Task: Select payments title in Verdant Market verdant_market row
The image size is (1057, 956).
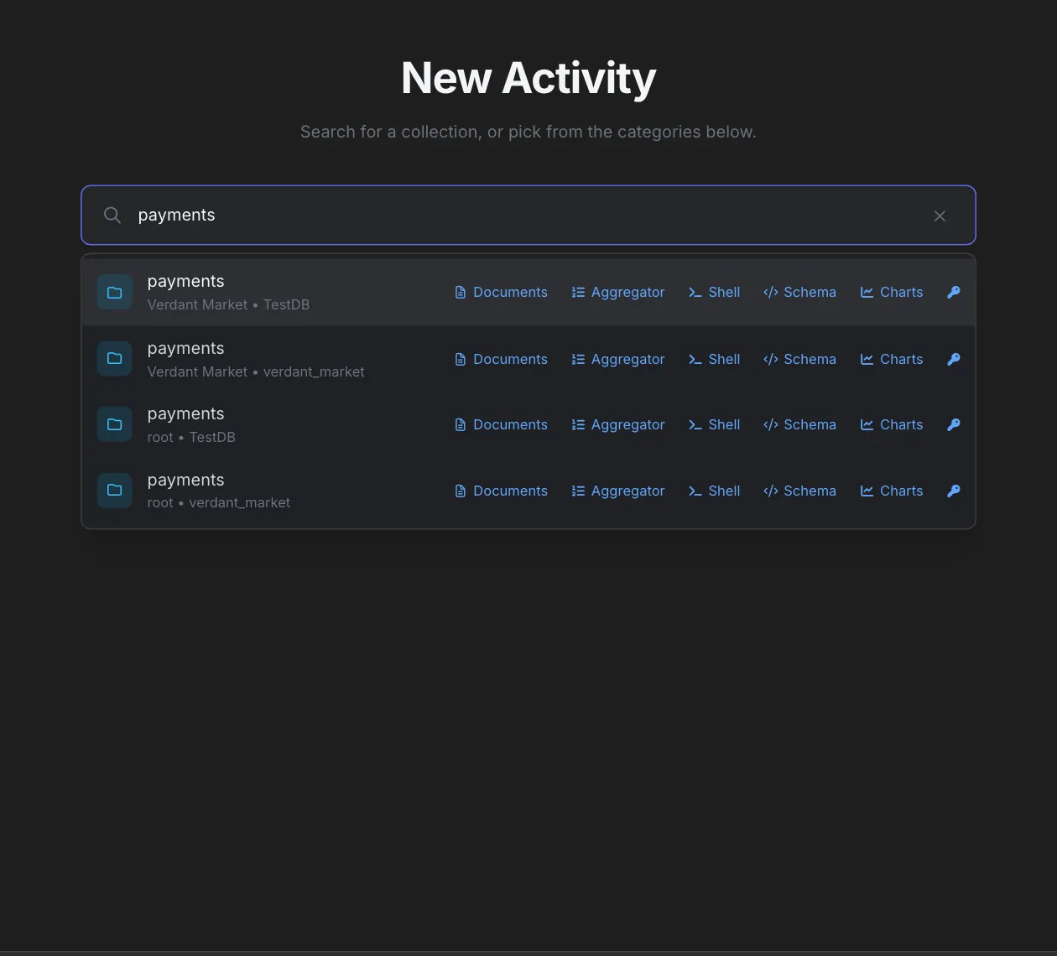Action: click(x=186, y=349)
